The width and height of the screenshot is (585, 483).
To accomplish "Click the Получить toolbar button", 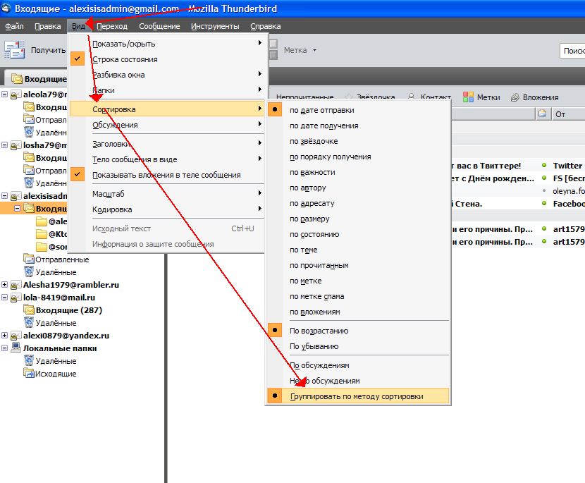I will 35,50.
